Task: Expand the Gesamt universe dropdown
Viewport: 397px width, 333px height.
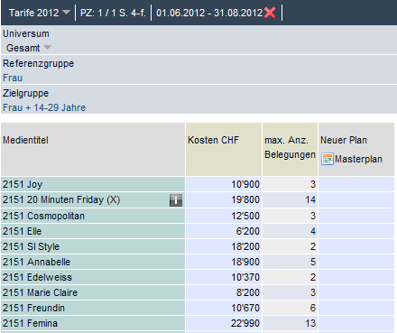Action: [47, 48]
